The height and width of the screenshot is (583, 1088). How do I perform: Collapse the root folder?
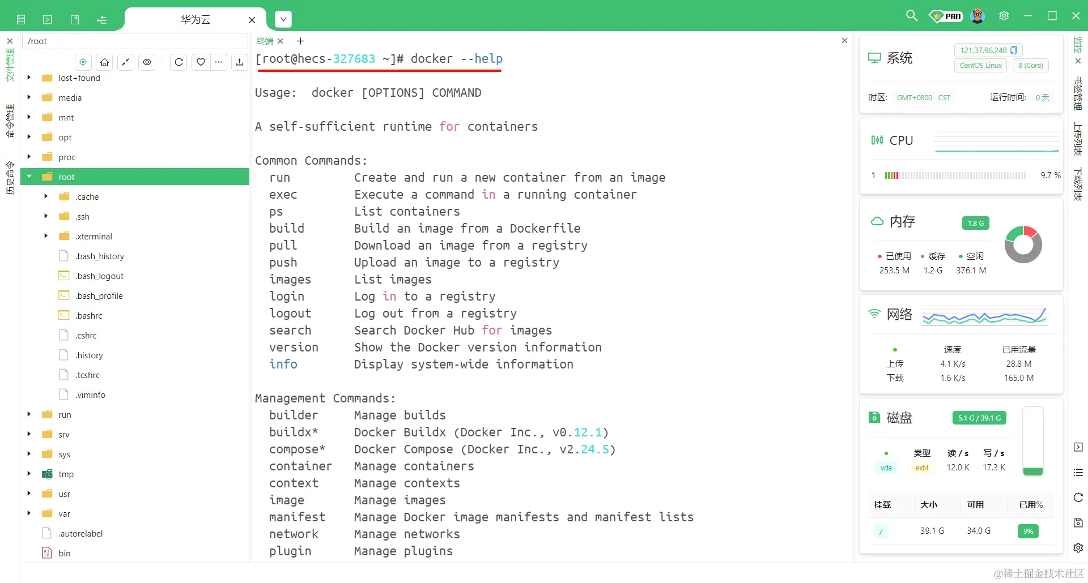point(29,177)
